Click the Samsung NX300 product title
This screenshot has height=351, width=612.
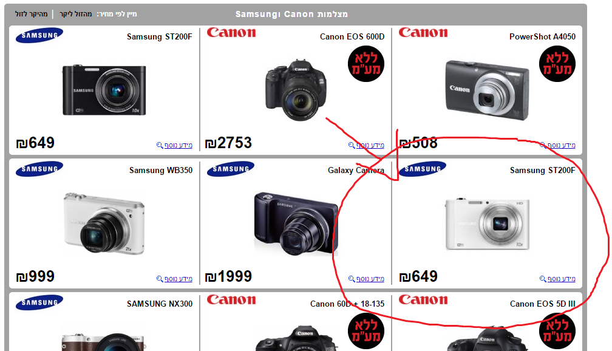tap(159, 304)
